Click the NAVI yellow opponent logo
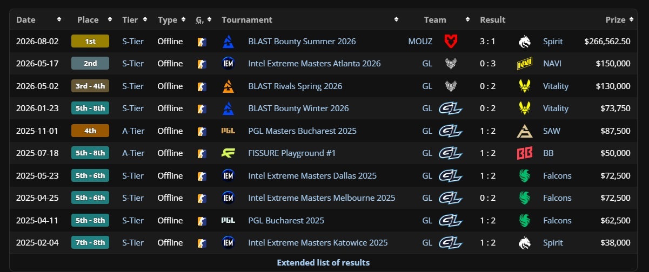Image resolution: width=649 pixels, height=272 pixels. pyautogui.click(x=525, y=64)
